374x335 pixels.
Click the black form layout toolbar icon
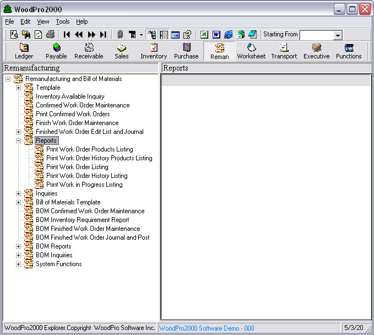click(x=132, y=35)
